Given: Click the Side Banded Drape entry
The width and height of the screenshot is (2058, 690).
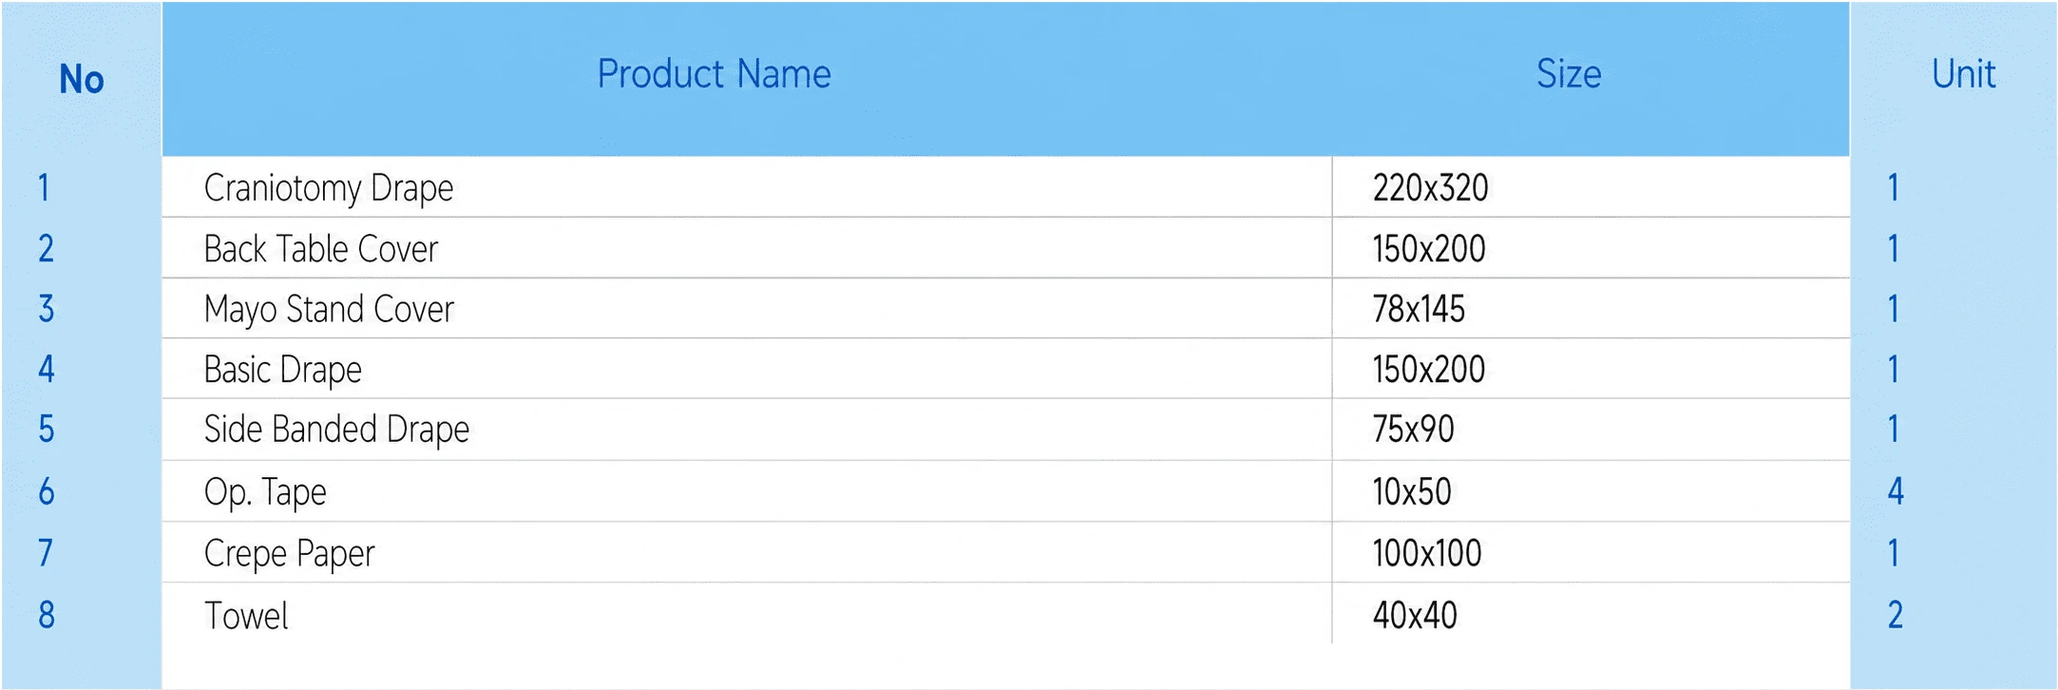Looking at the screenshot, I should point(336,430).
